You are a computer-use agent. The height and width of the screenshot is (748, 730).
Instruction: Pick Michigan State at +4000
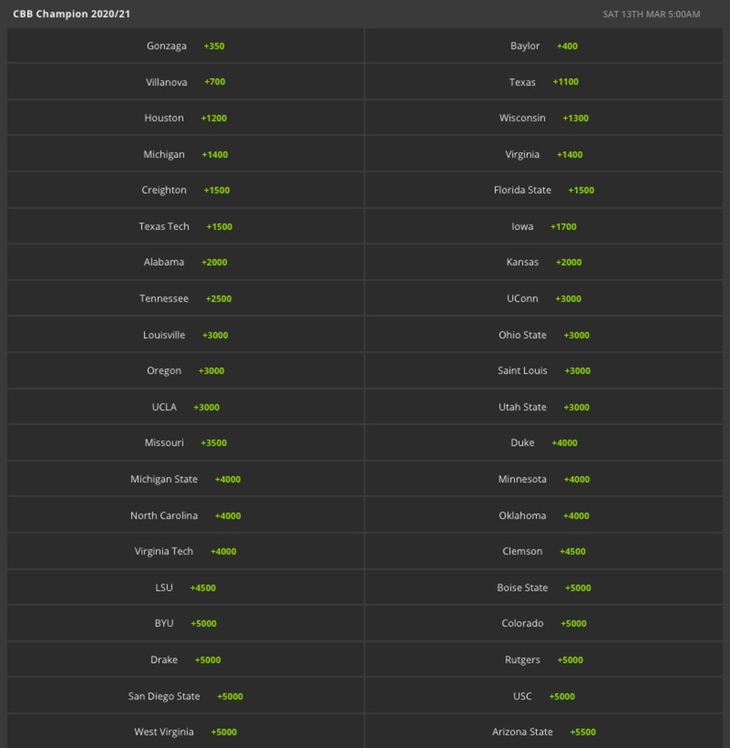coord(186,479)
